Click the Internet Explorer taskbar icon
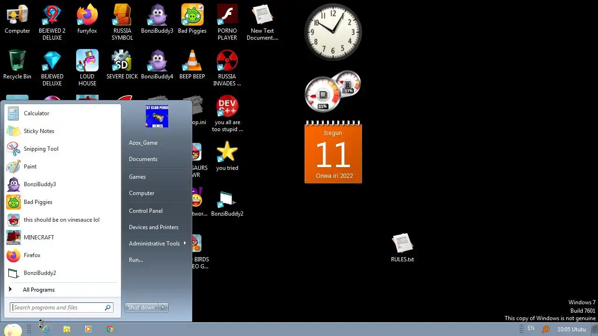 coord(45,329)
